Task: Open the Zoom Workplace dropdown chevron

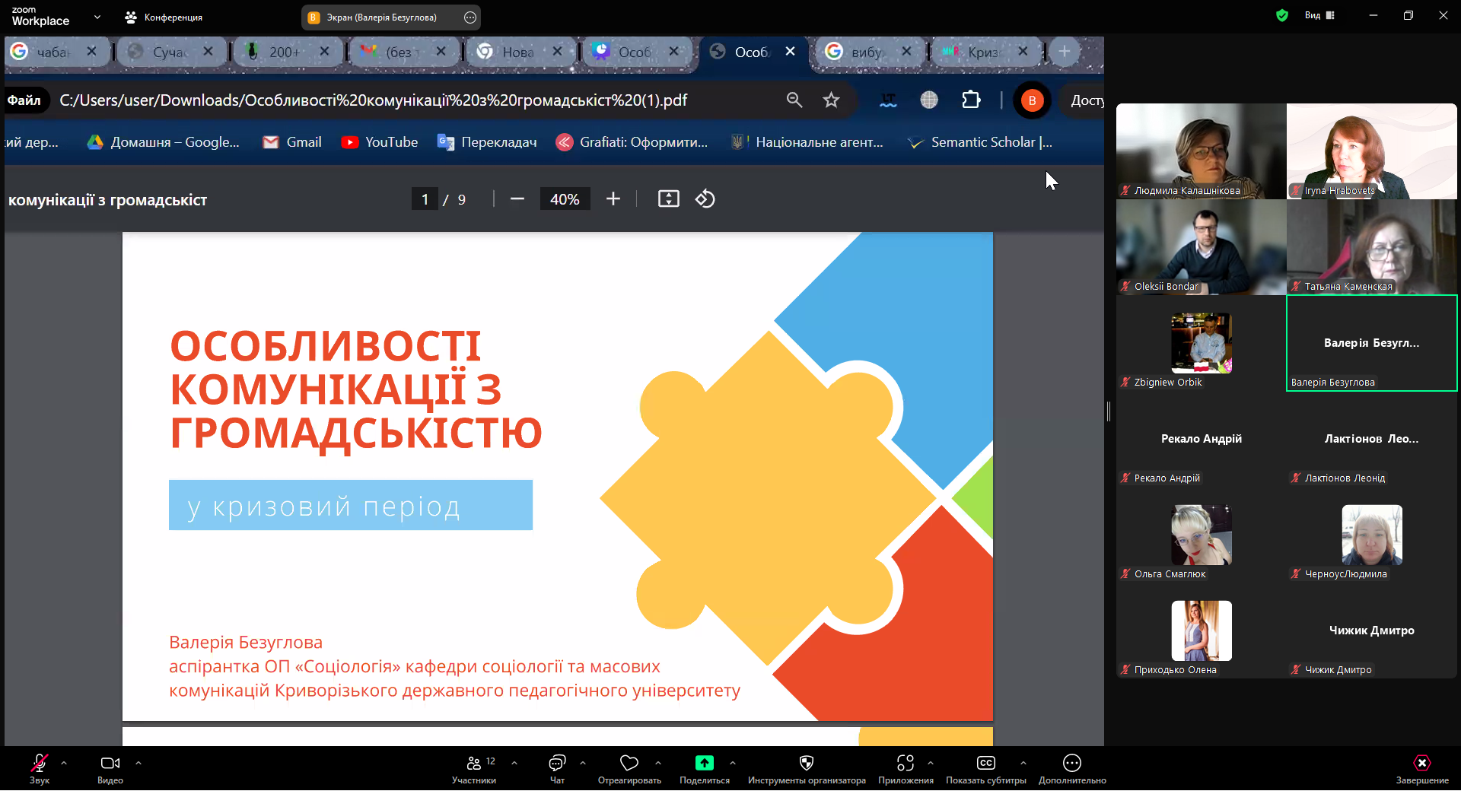Action: click(x=97, y=17)
